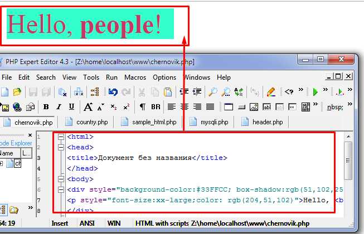Open existing file folder icon

[17, 92]
